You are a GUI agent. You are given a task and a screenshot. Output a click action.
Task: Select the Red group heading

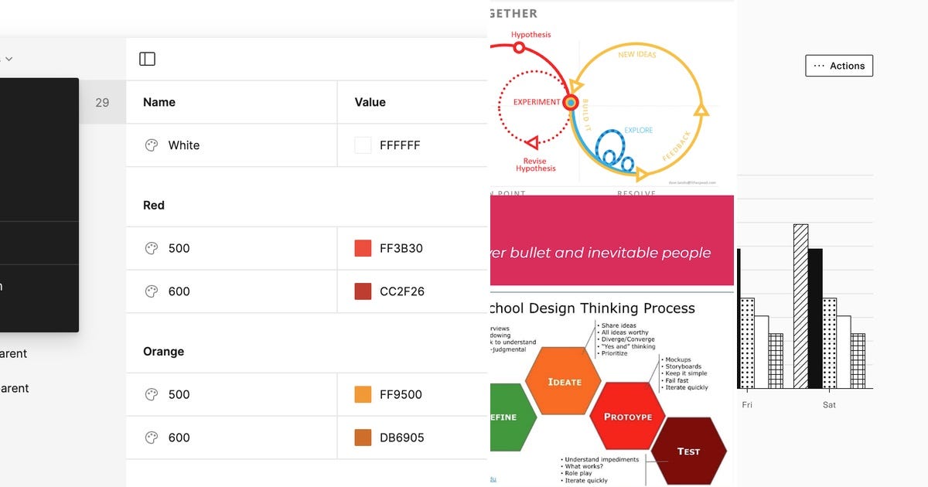154,205
